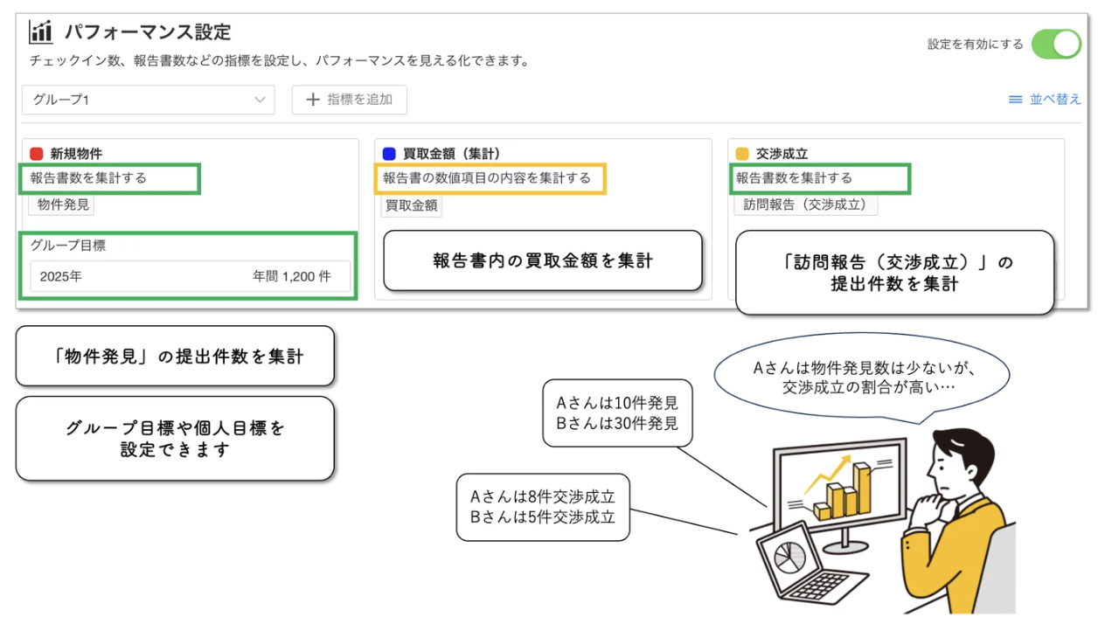This screenshot has width=1105, height=631.
Task: Click the blue swatch beside 買取金額（集計）
Action: (x=389, y=154)
